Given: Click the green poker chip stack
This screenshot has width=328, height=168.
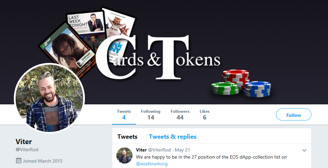Looking at the screenshot, I should click(225, 89).
